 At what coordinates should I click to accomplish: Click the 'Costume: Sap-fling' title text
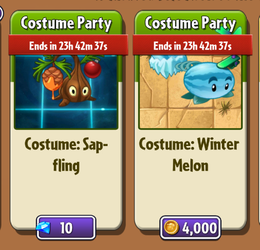66,155
